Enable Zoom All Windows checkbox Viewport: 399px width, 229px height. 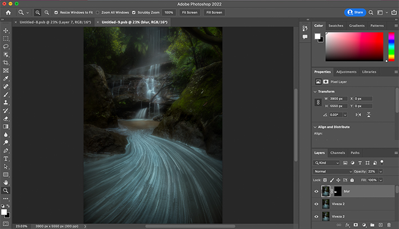pyautogui.click(x=98, y=12)
